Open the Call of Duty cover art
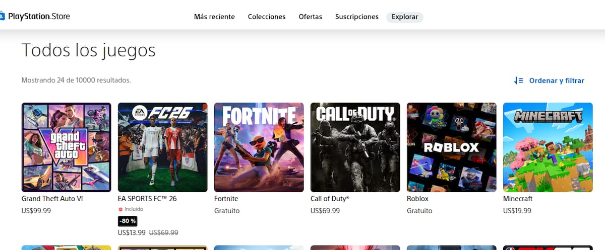605x250 pixels. pyautogui.click(x=355, y=147)
